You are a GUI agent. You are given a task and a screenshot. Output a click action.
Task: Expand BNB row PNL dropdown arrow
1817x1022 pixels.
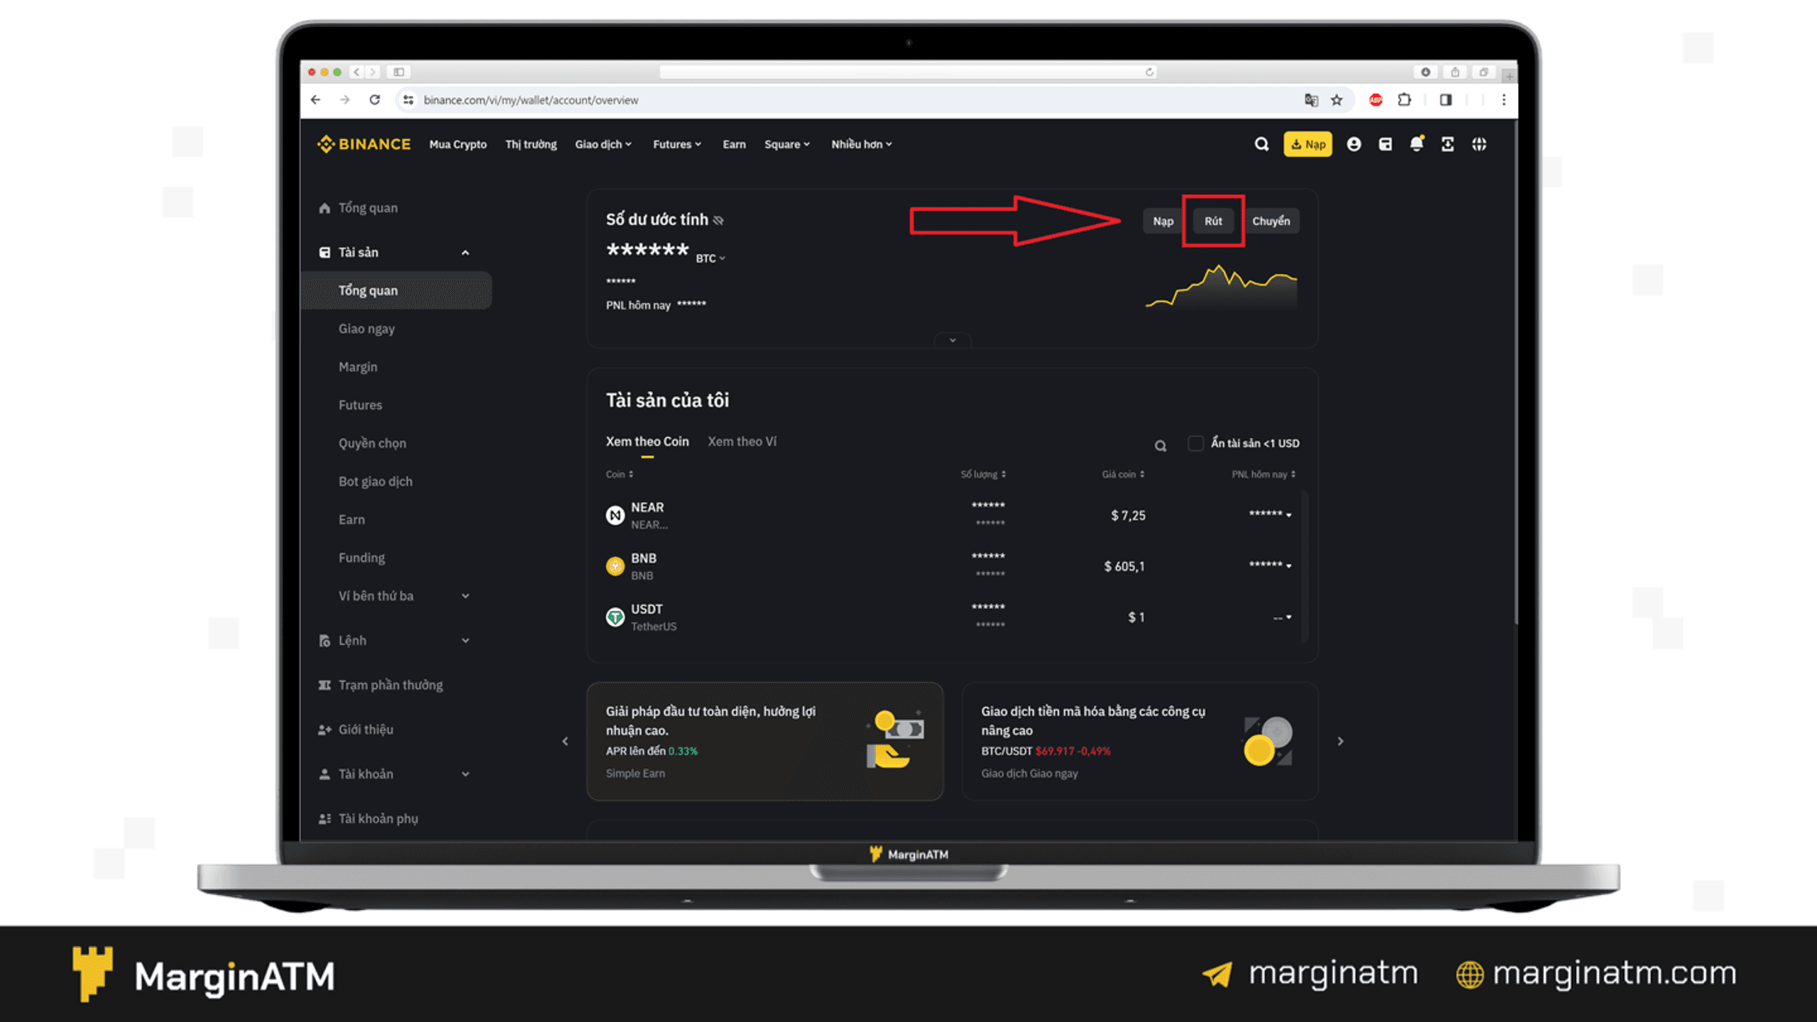tap(1289, 566)
